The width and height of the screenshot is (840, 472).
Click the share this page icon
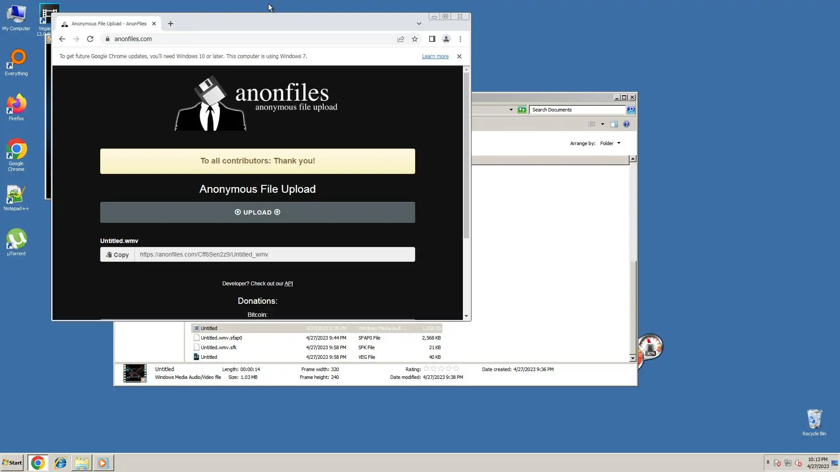coord(401,39)
